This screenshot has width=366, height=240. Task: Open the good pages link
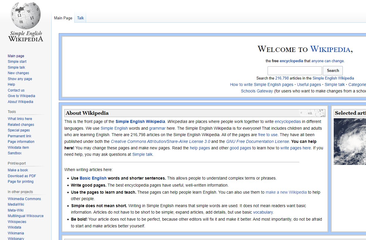[240, 148]
